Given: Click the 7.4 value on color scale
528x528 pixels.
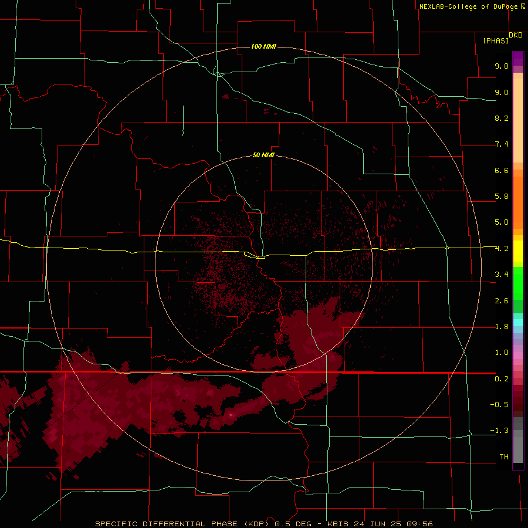Looking at the screenshot, I should [502, 144].
